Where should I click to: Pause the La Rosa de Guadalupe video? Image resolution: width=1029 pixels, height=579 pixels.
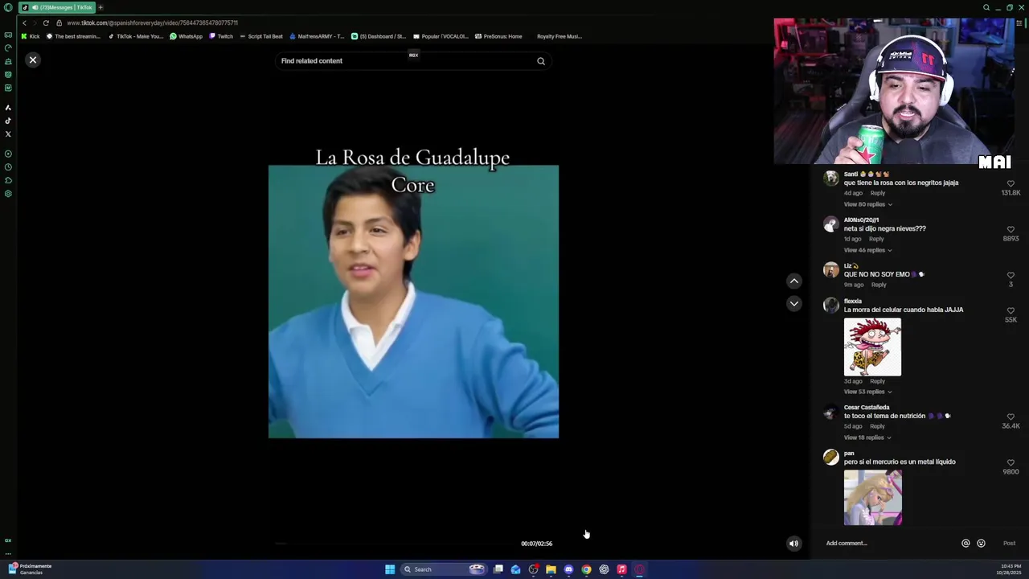point(413,302)
